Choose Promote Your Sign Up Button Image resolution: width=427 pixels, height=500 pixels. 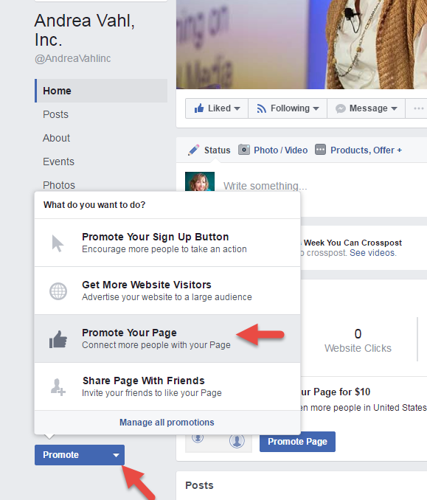click(167, 243)
